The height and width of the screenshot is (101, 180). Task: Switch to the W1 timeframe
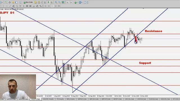[56, 6]
